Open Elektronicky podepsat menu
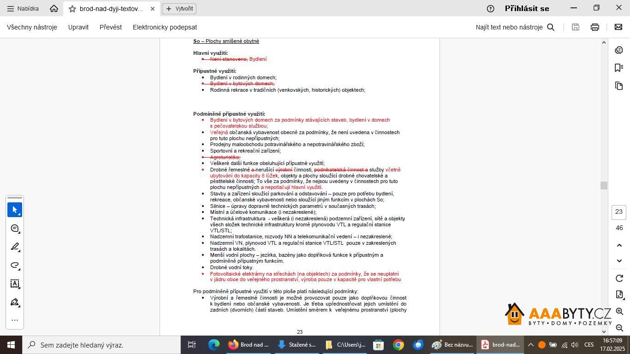Screen dimensions: 630x354 [165, 27]
